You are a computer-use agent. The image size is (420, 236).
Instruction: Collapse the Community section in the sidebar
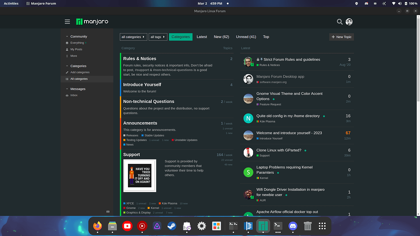click(66, 36)
